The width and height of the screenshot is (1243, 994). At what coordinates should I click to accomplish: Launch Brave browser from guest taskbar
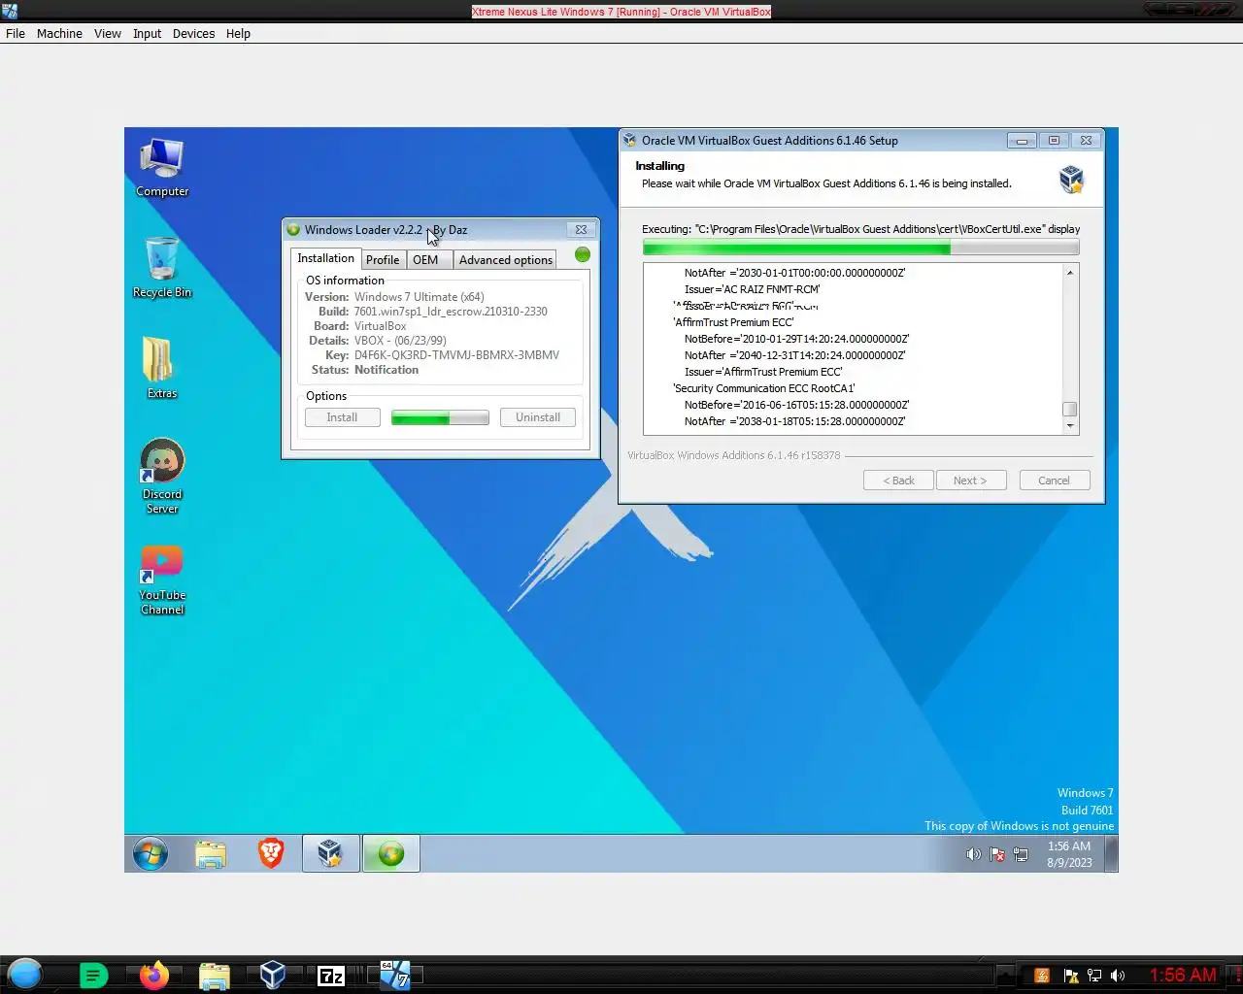coord(271,853)
